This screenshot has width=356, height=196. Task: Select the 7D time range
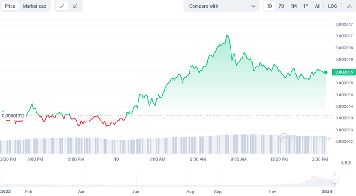tap(281, 6)
